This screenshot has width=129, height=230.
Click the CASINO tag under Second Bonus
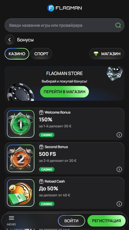[47, 169]
